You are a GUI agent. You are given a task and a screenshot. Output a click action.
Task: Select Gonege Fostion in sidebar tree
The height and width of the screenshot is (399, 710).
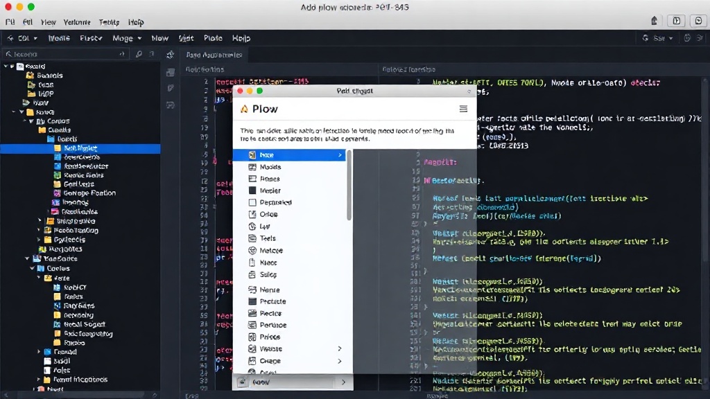tap(89, 193)
